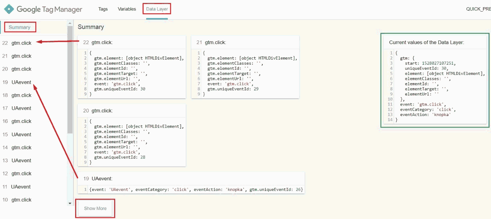Click 'uniqueEventId: 30,' line in Data Layer
Viewport: 491px width, 219px height.
[x=426, y=68]
